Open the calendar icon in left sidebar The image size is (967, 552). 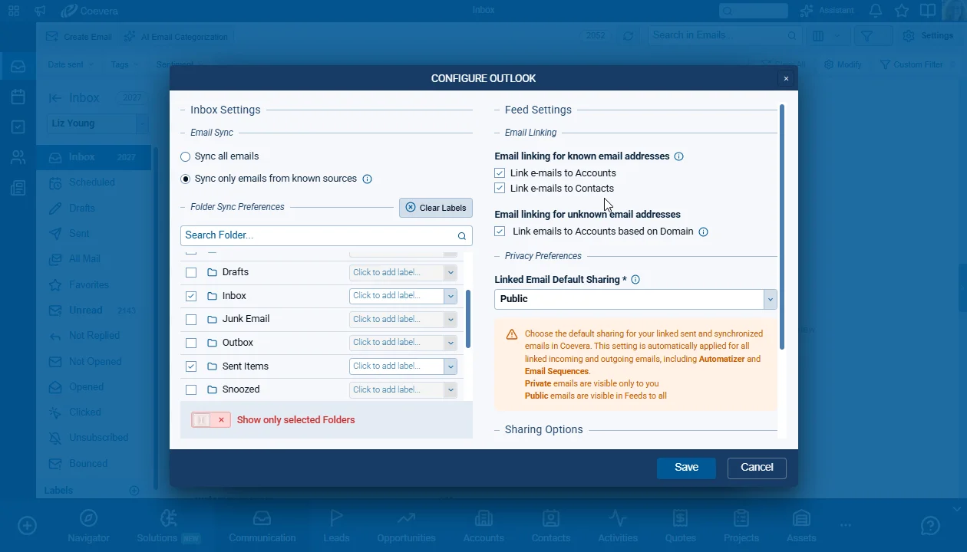tap(18, 97)
